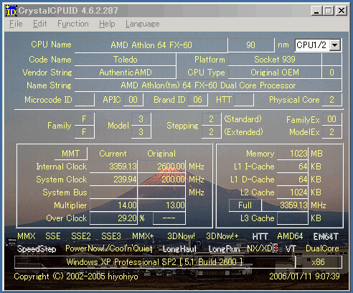Click the SpeedStep feature label
This screenshot has height=293, width=353.
(37, 249)
